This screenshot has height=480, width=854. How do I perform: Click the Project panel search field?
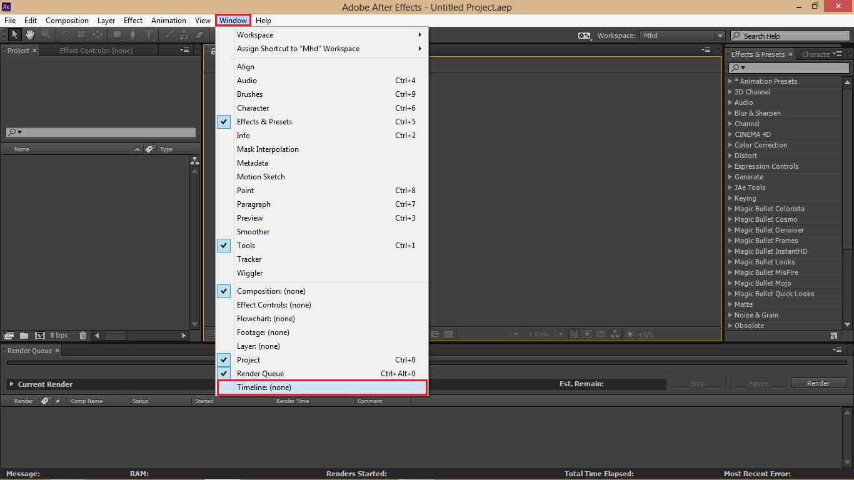[101, 132]
